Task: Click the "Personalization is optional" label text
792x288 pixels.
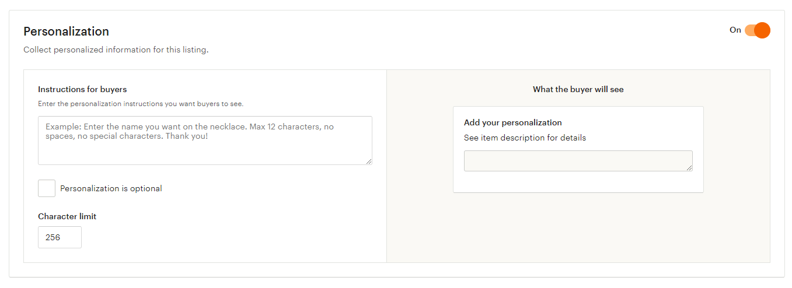Action: click(x=111, y=188)
